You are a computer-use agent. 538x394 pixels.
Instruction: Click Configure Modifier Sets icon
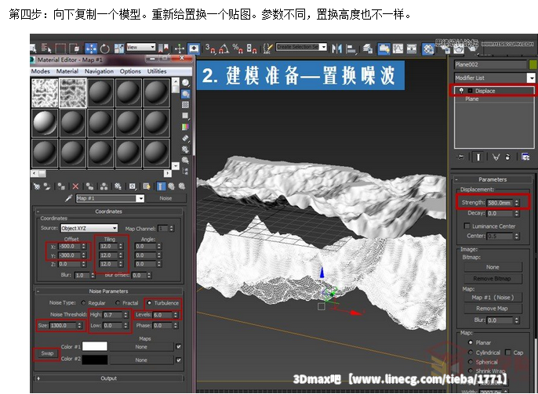[525, 157]
